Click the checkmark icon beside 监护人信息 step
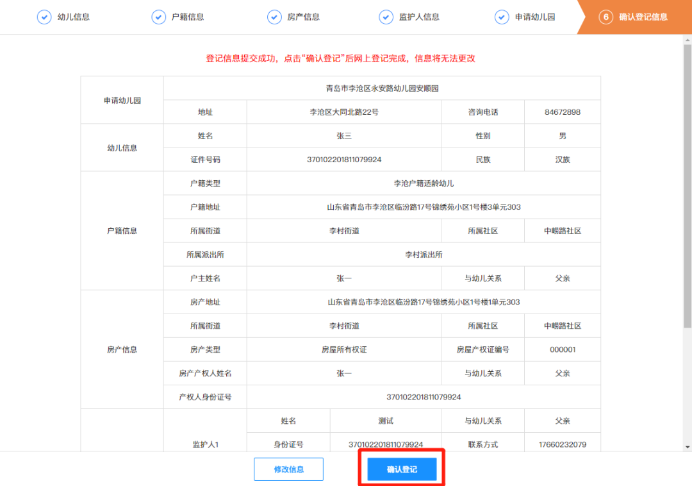 386,17
